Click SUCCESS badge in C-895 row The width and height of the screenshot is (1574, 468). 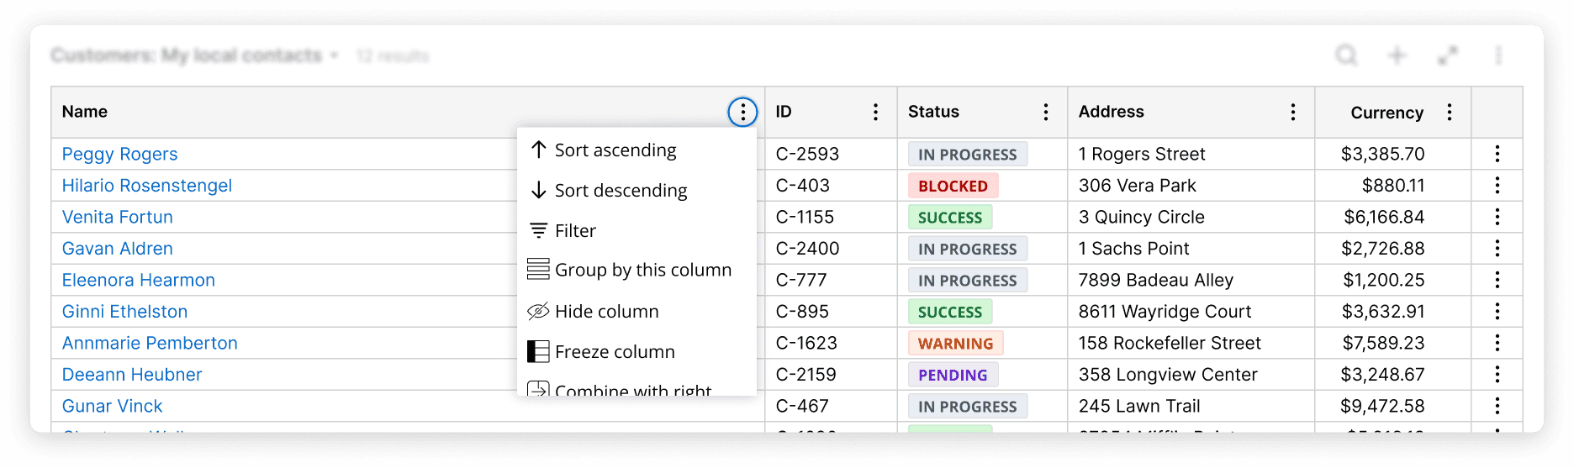(950, 312)
